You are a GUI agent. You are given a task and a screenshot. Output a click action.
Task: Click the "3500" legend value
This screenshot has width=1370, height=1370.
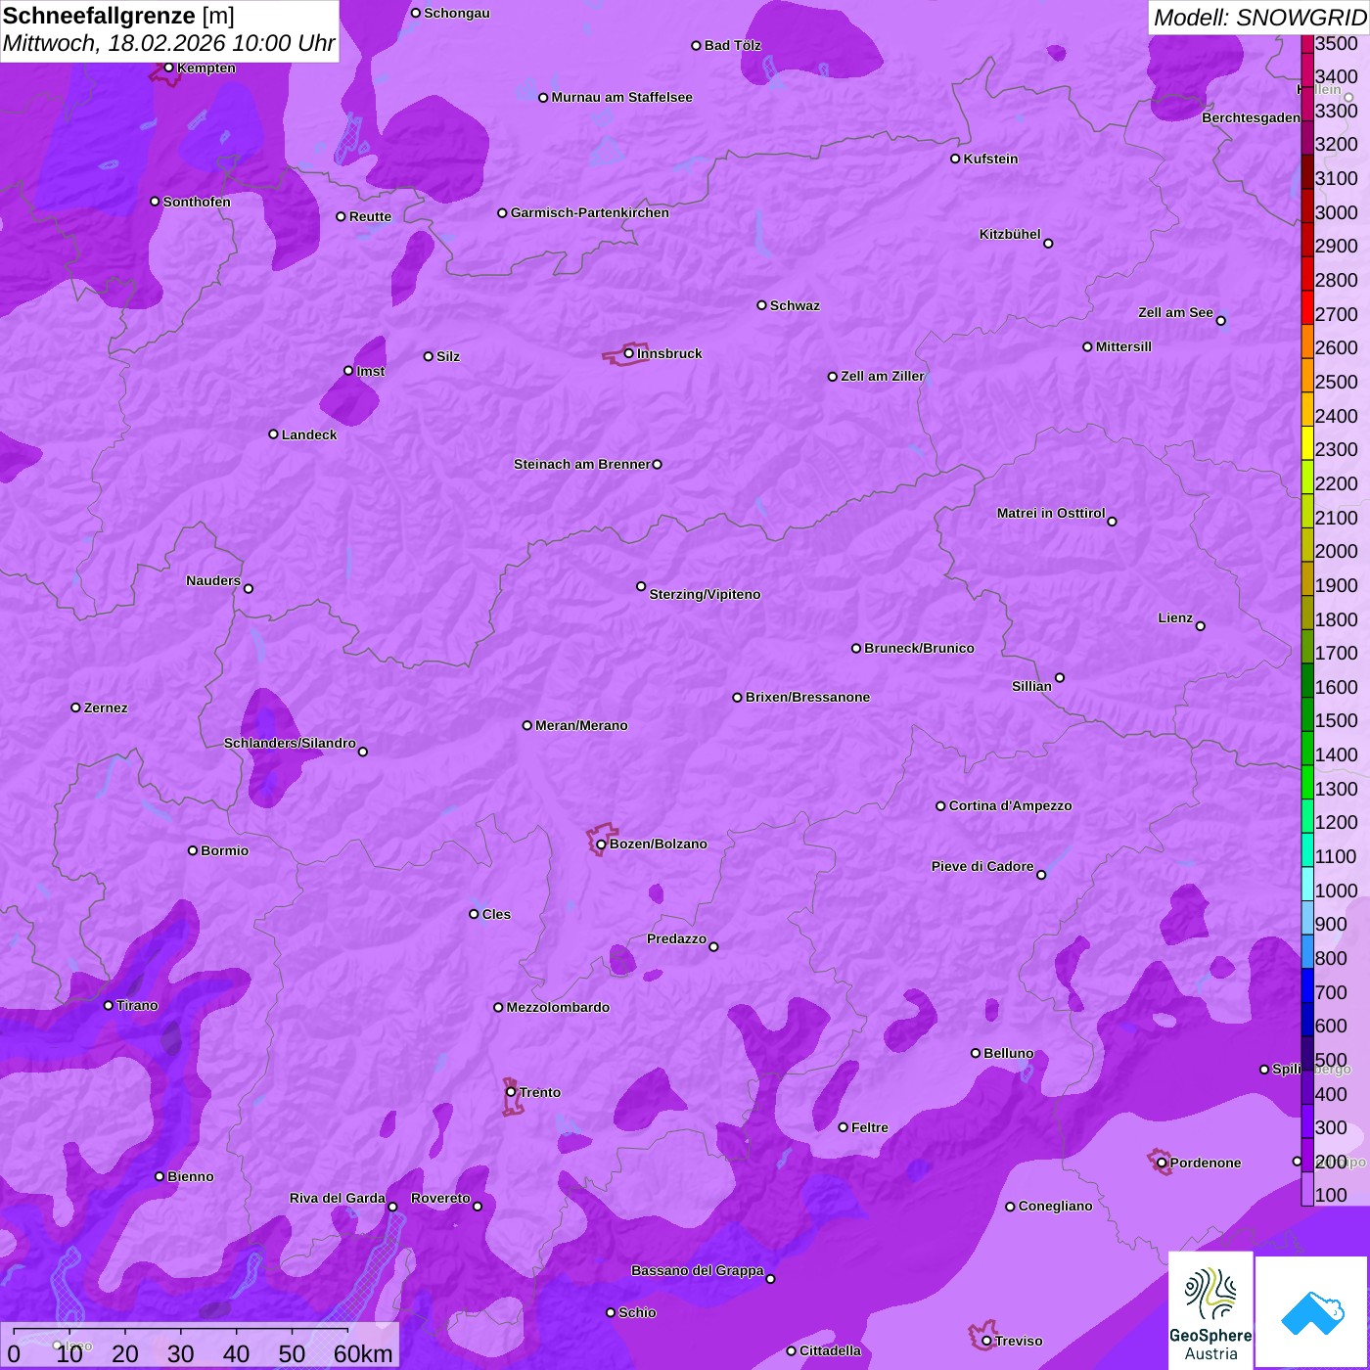[1337, 43]
